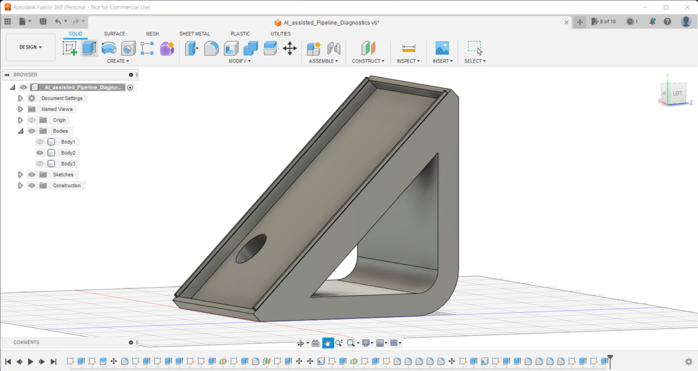The width and height of the screenshot is (698, 371).
Task: Show Body1 using its eye icon
Action: 40,142
